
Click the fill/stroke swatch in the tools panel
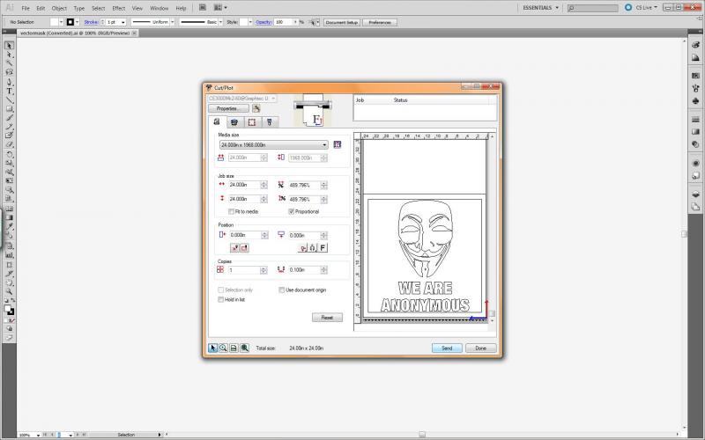point(9,310)
